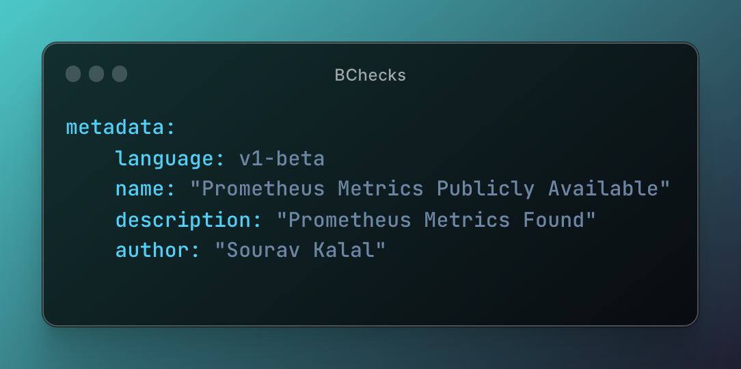The image size is (741, 369).
Task: Click Prometheus in the name line
Action: click(x=263, y=189)
